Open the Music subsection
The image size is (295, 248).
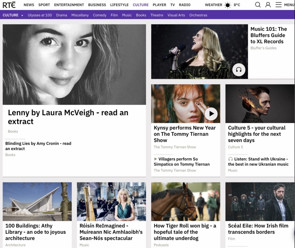pos(127,15)
